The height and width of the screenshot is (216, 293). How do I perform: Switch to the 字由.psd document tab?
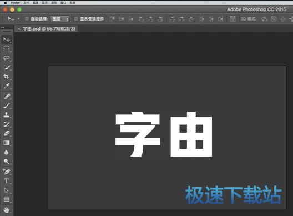point(49,29)
